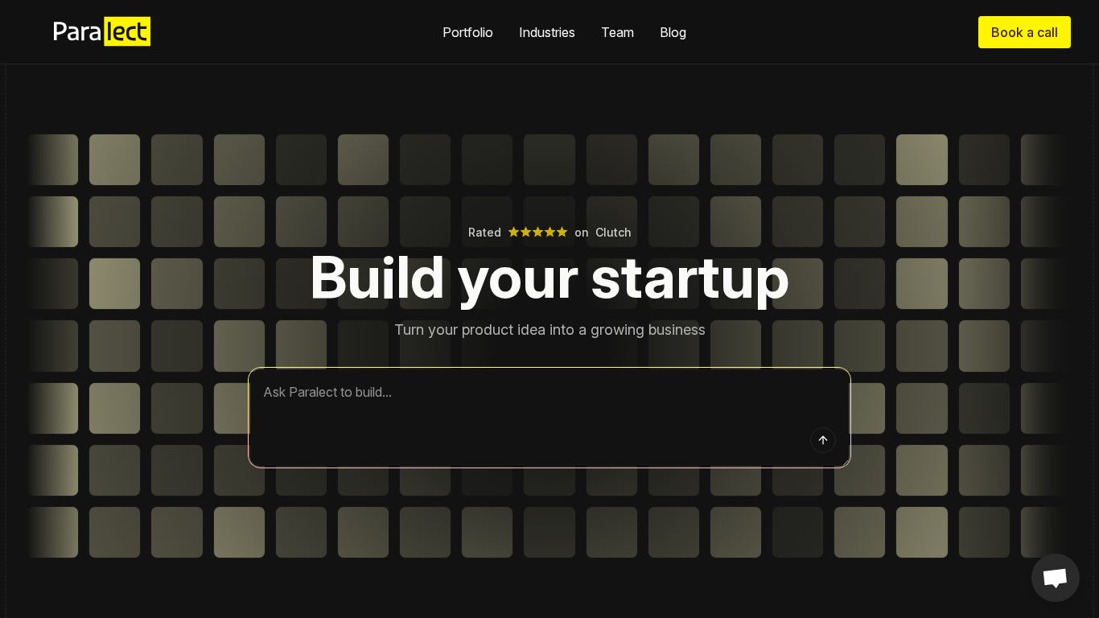
Task: Follow the Clutch link
Action: [613, 233]
